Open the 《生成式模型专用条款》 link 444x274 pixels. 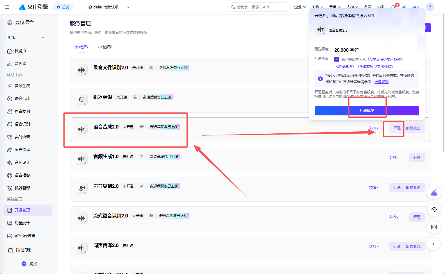pyautogui.click(x=375, y=67)
